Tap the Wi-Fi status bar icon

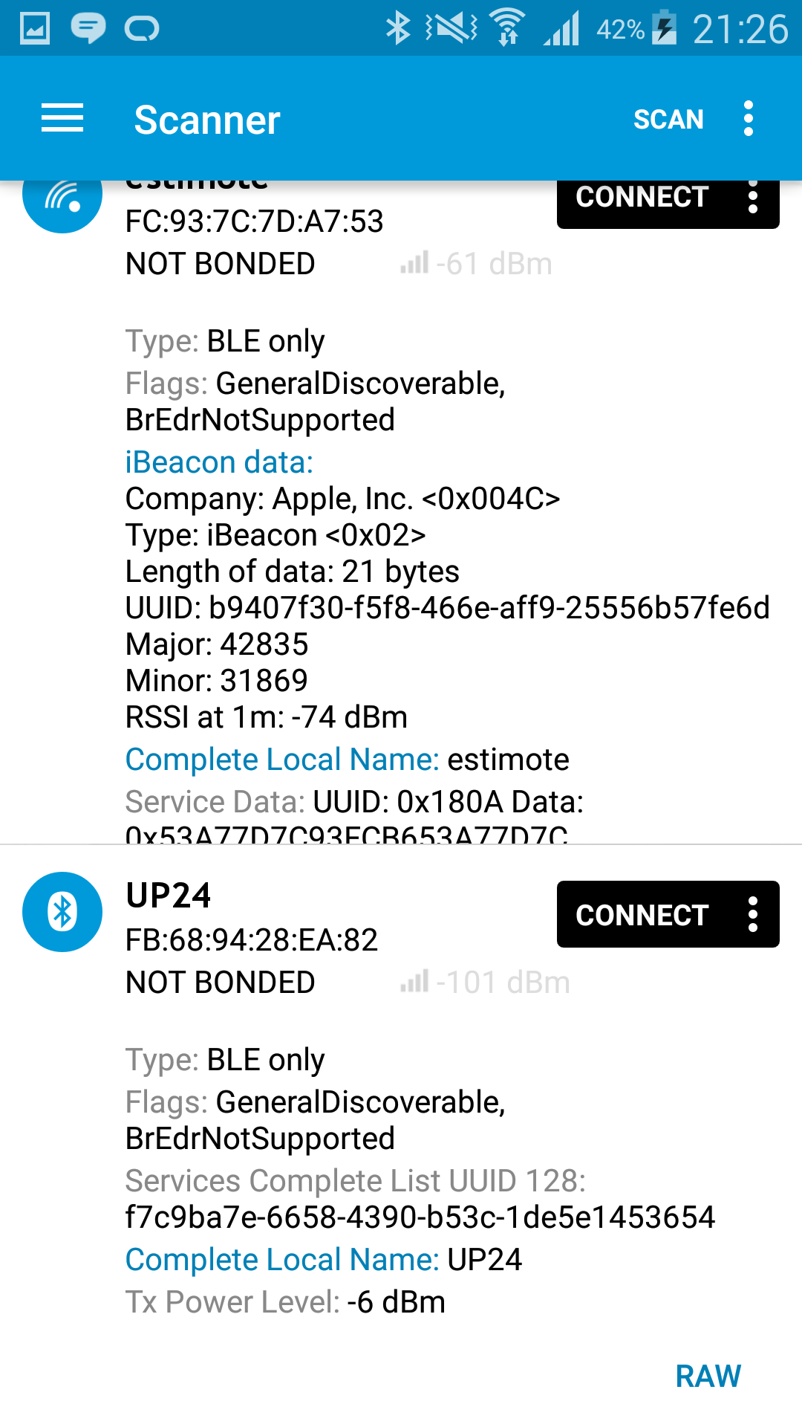509,28
